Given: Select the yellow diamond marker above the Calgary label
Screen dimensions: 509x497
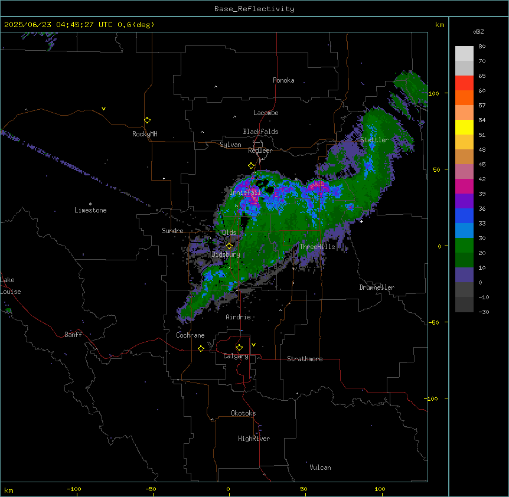Looking at the screenshot, I should (x=239, y=348).
